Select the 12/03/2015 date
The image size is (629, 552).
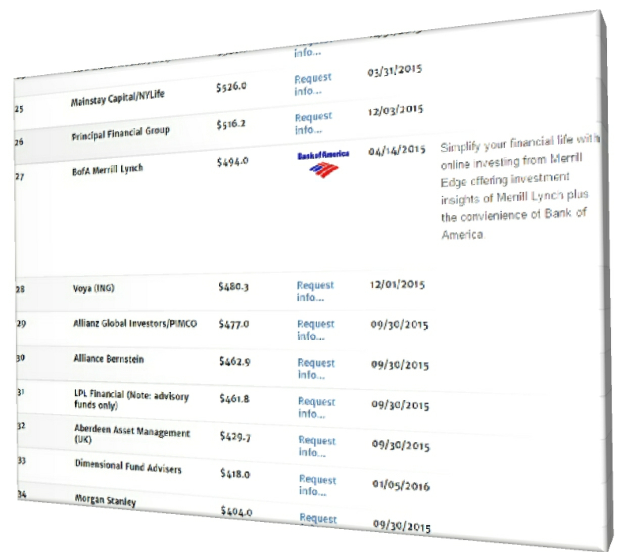(x=395, y=110)
